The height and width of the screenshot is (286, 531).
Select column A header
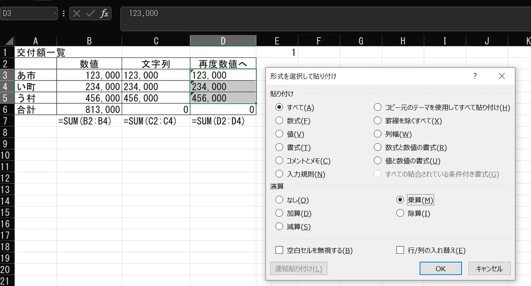click(35, 41)
